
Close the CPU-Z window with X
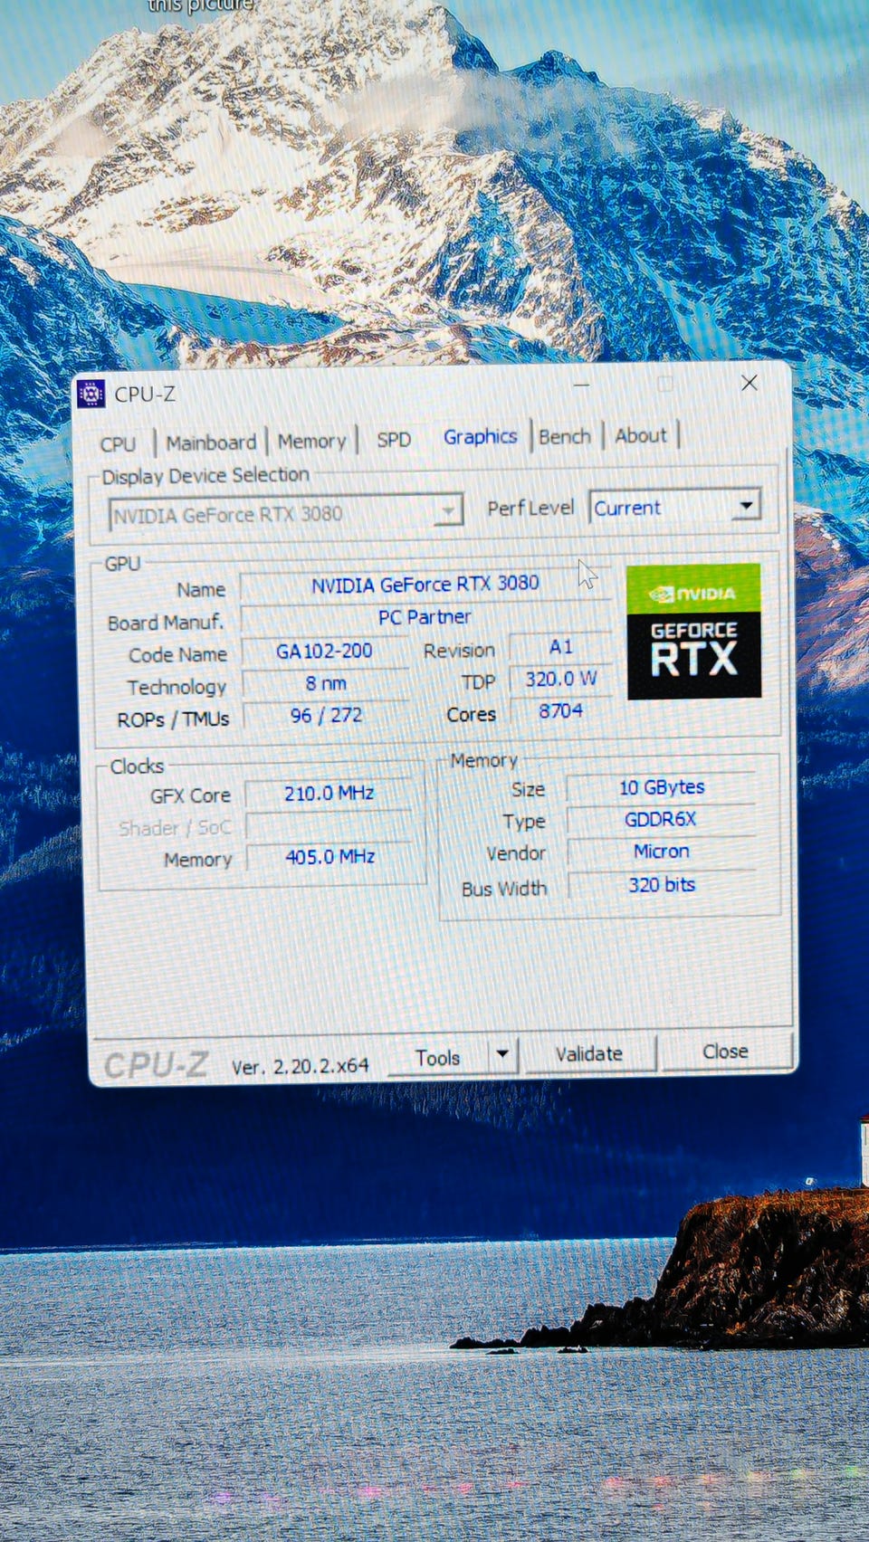coord(749,383)
